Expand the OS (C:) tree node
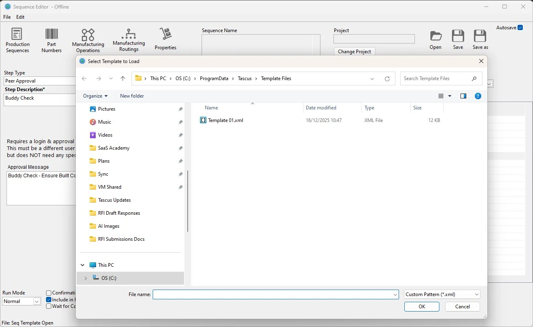 click(x=86, y=278)
